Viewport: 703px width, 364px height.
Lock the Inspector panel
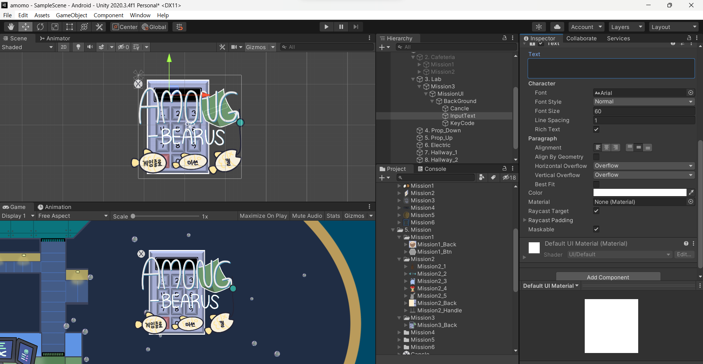click(689, 38)
